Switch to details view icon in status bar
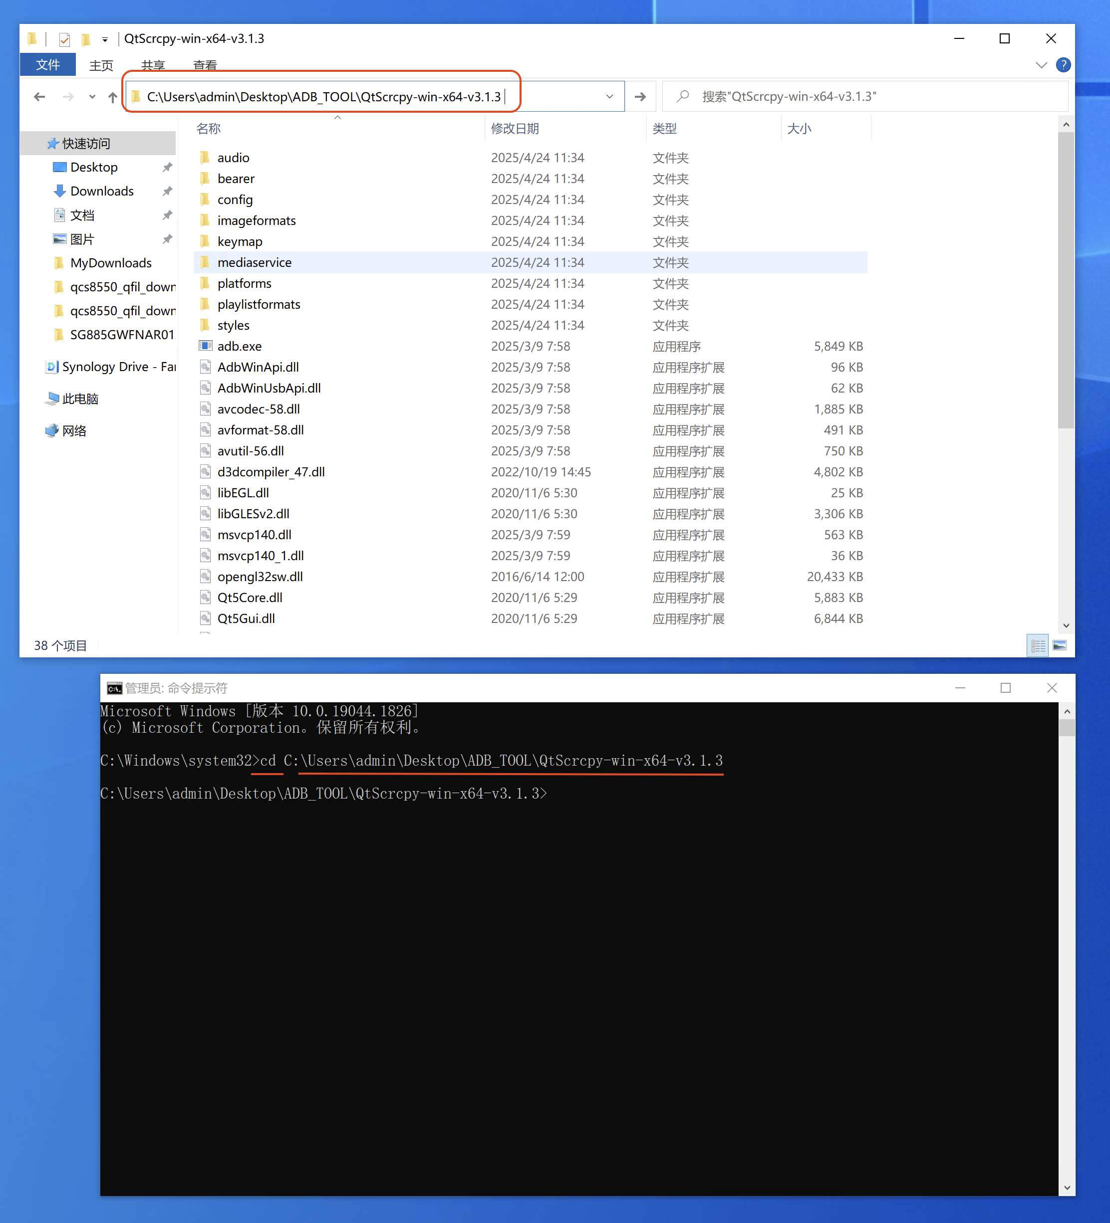 pos(1037,645)
